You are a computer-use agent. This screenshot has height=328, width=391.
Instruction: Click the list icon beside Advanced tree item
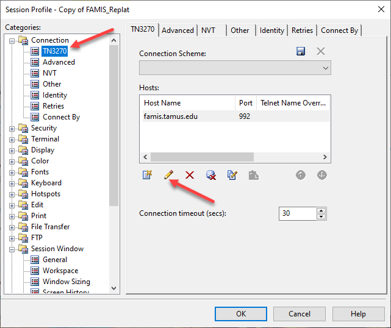tap(35, 62)
